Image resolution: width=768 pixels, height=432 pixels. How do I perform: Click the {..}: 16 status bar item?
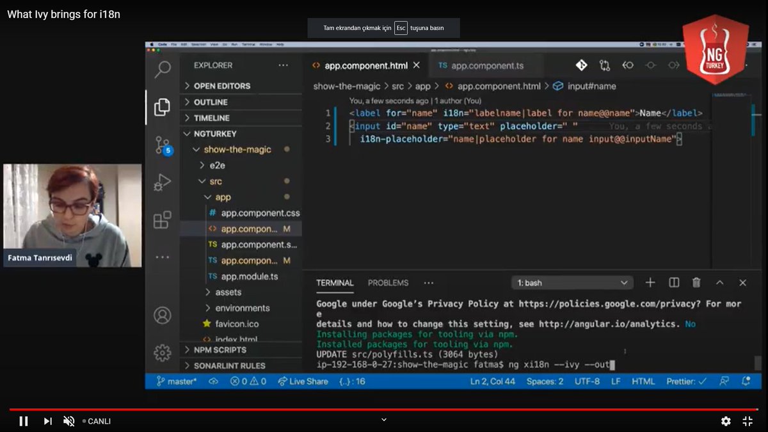click(x=352, y=381)
